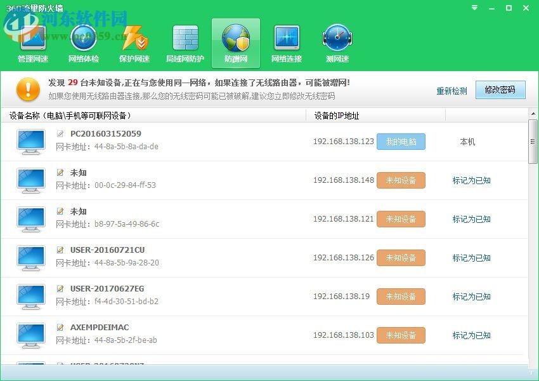This screenshot has width=539, height=381.
Task: Click the computer thumbnail of the first unknown device
Action: click(30, 180)
